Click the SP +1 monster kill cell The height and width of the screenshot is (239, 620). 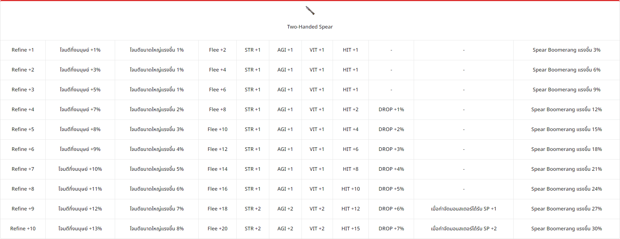pyautogui.click(x=464, y=209)
